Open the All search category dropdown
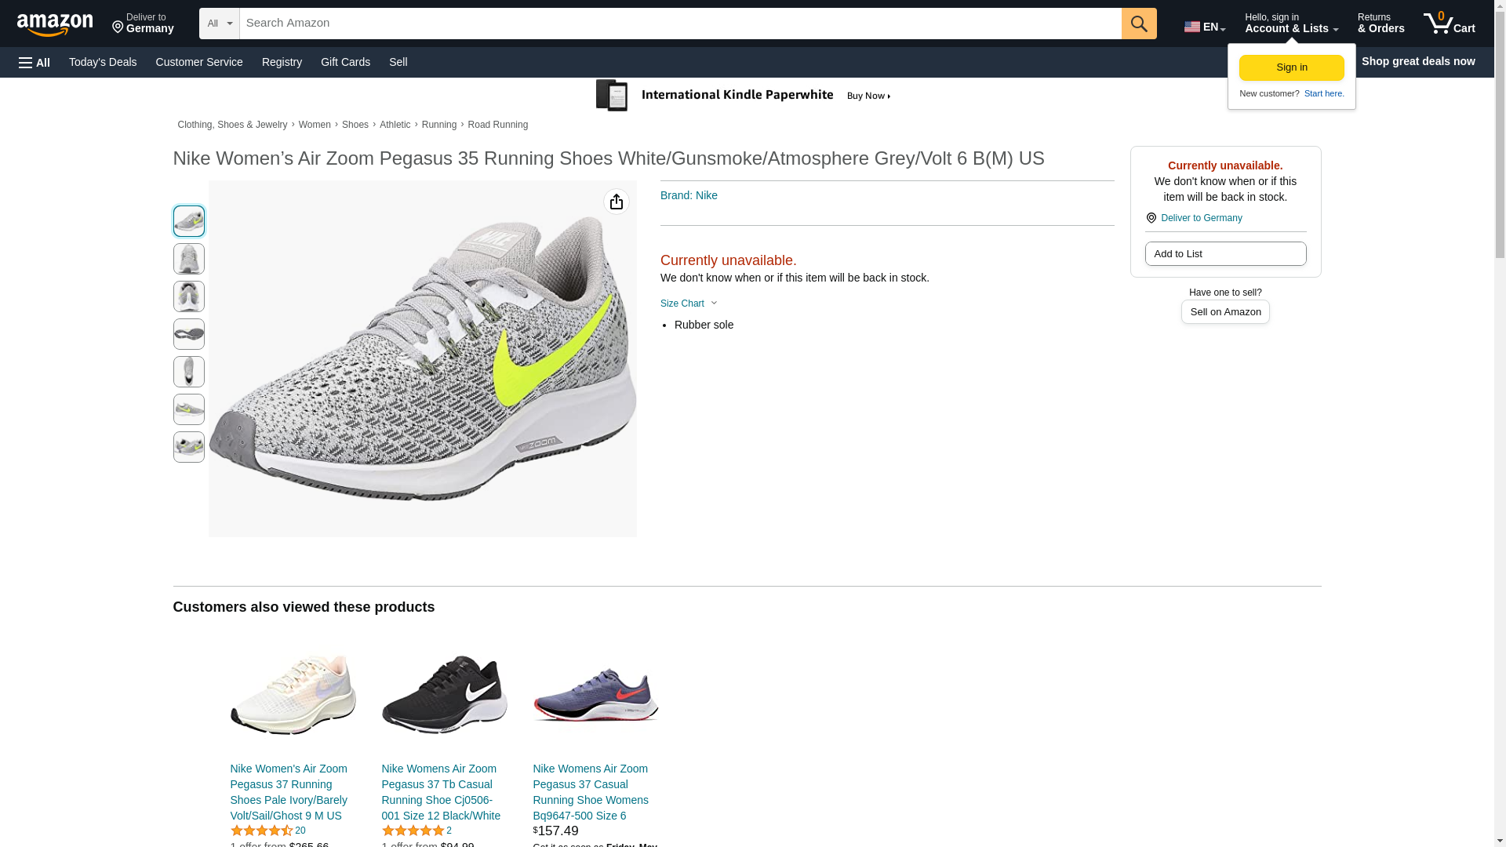This screenshot has height=847, width=1506. [x=219, y=24]
